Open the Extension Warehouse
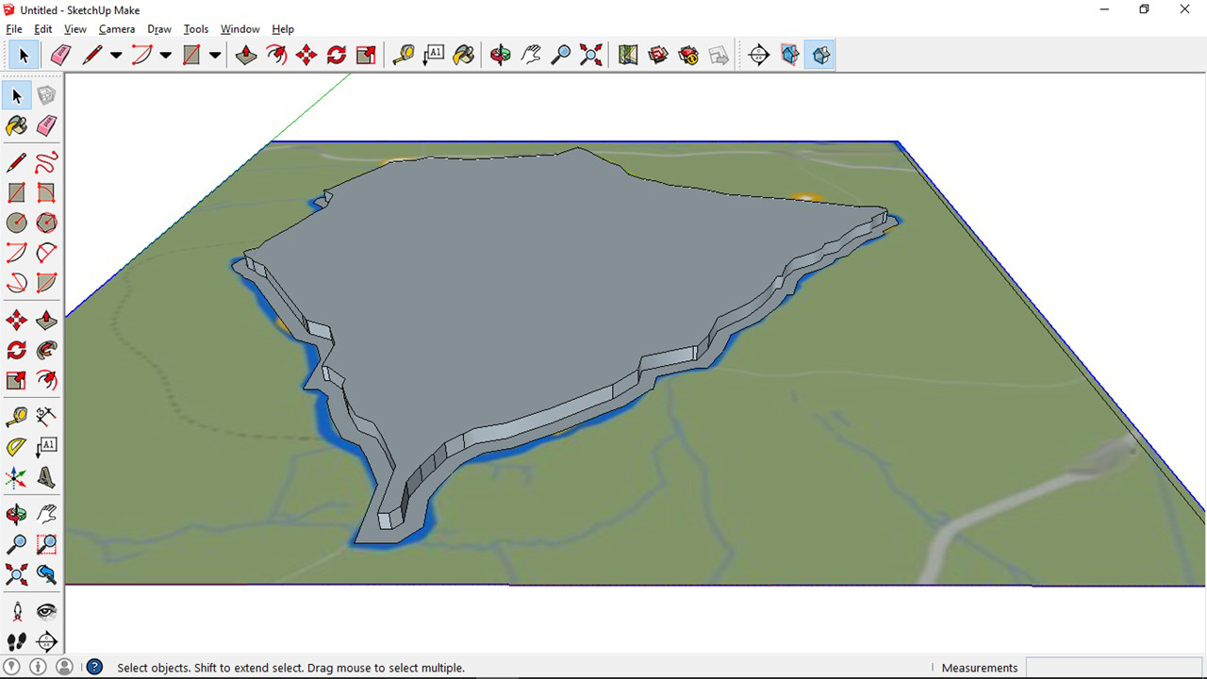This screenshot has width=1207, height=679. pos(688,55)
